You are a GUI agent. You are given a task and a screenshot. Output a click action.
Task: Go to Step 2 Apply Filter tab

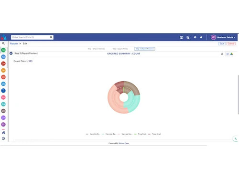120,49
